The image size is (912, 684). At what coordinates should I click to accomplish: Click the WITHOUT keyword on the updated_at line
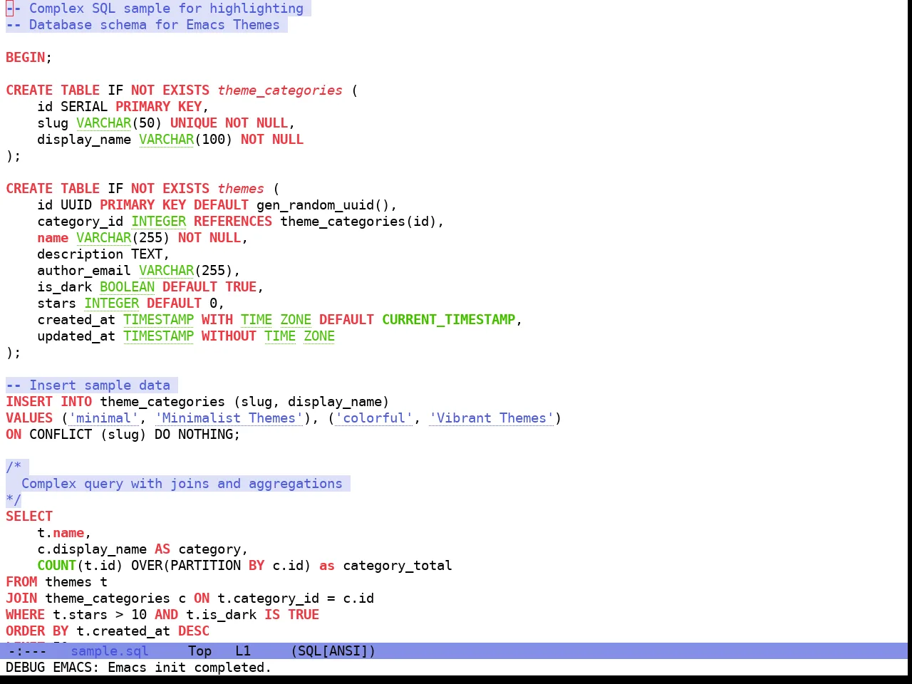click(x=229, y=336)
